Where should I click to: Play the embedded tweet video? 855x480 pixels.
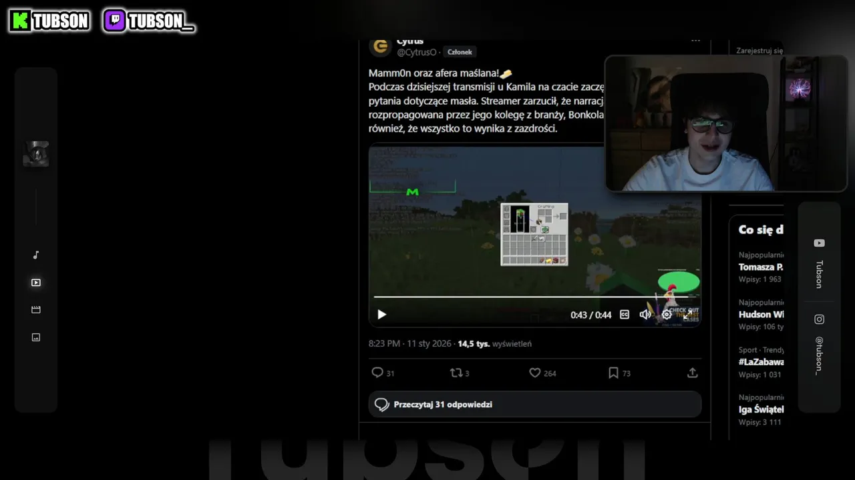pos(381,315)
